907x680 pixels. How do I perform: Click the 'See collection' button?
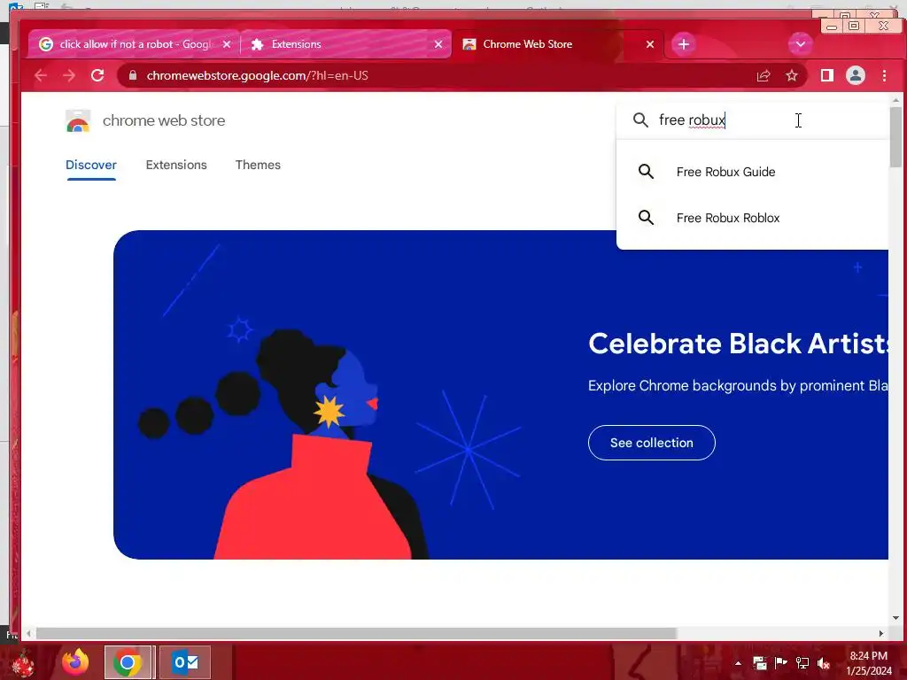[651, 443]
